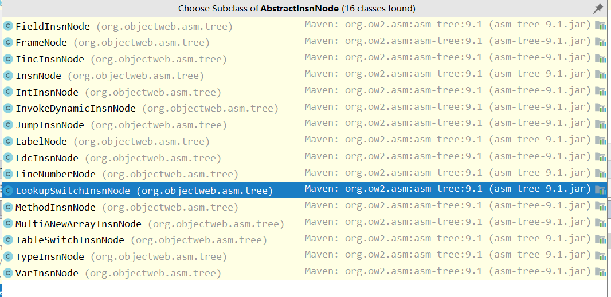Choose InsnNode from the class list
Screen dimensions: 611x297
click(38, 76)
